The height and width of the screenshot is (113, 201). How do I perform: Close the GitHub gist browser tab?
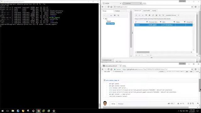[120, 66]
